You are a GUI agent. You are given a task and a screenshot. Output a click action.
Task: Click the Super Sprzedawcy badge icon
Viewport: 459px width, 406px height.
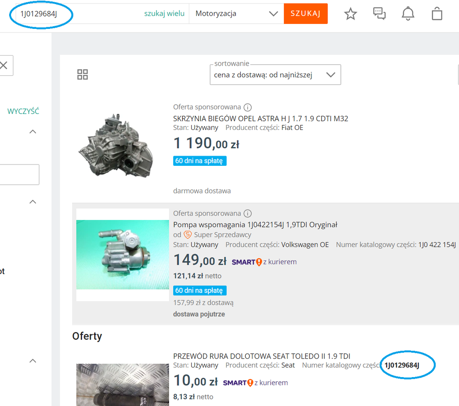tap(187, 235)
